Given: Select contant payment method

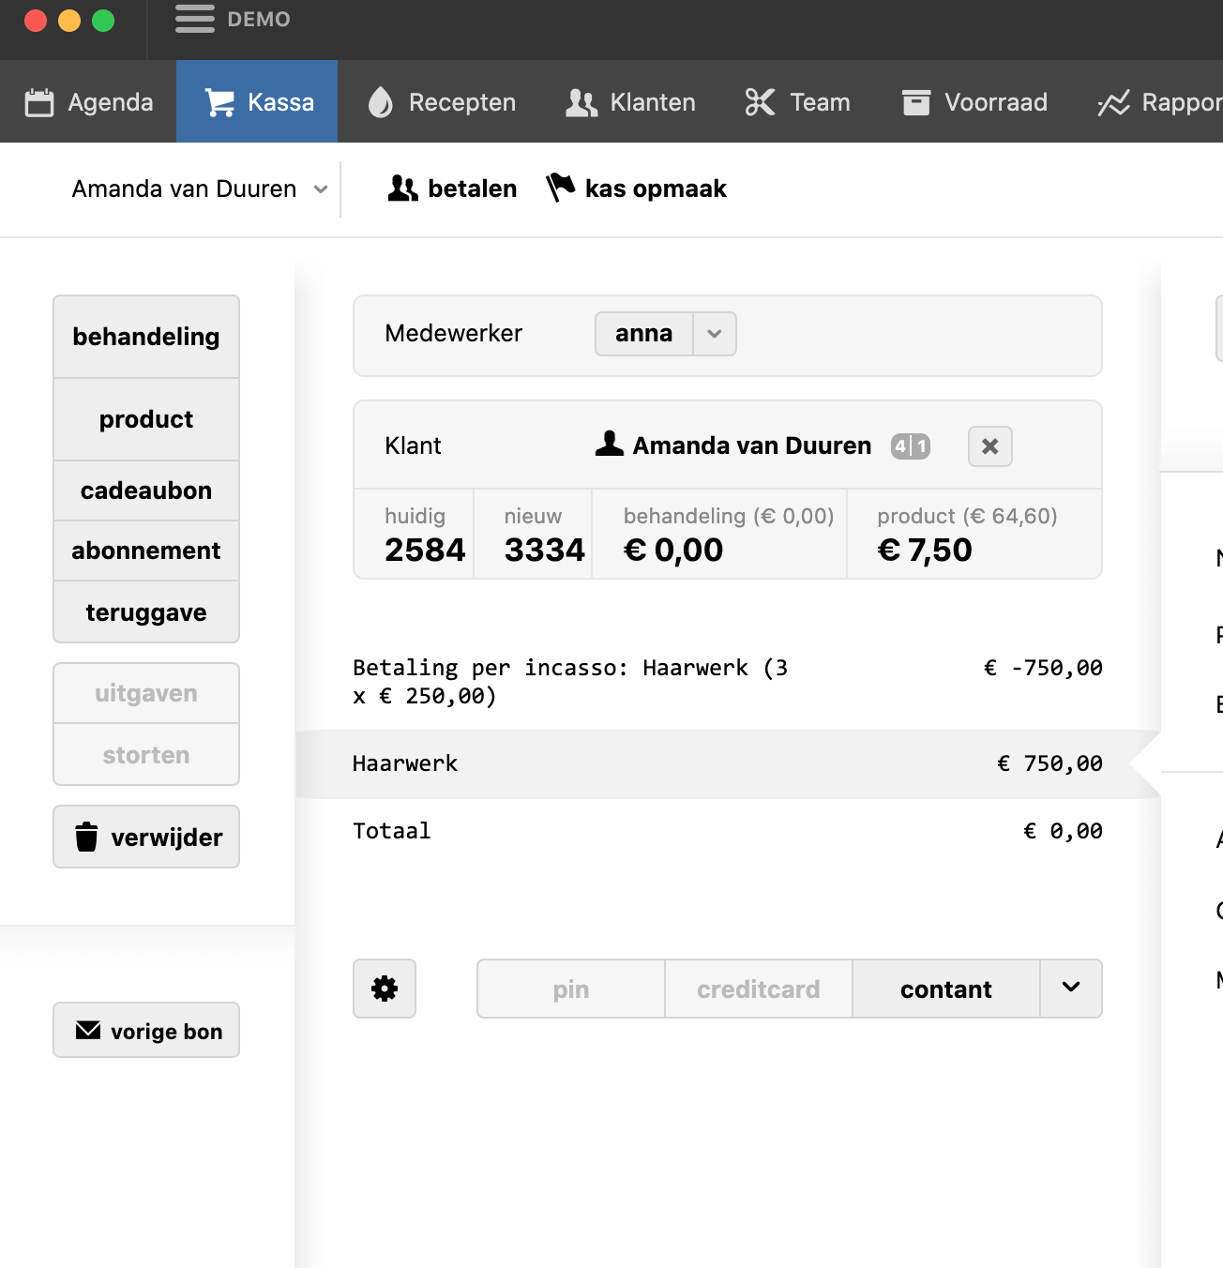Looking at the screenshot, I should [x=945, y=989].
